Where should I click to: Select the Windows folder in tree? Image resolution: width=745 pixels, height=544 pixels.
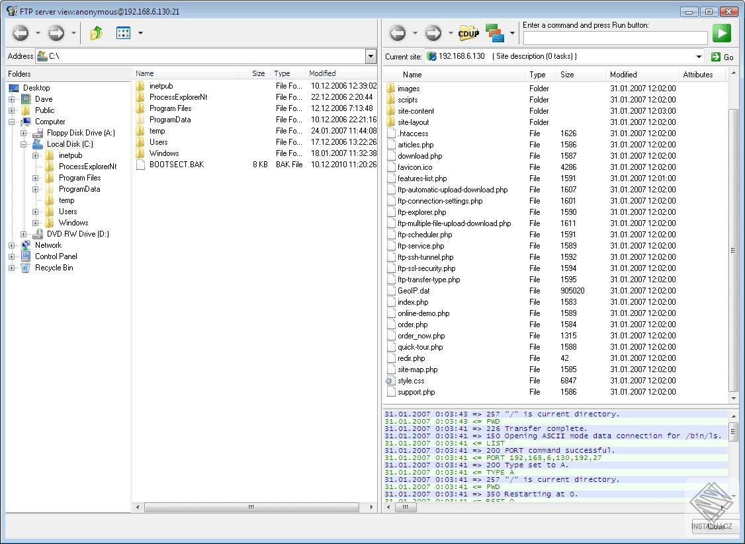tap(73, 223)
